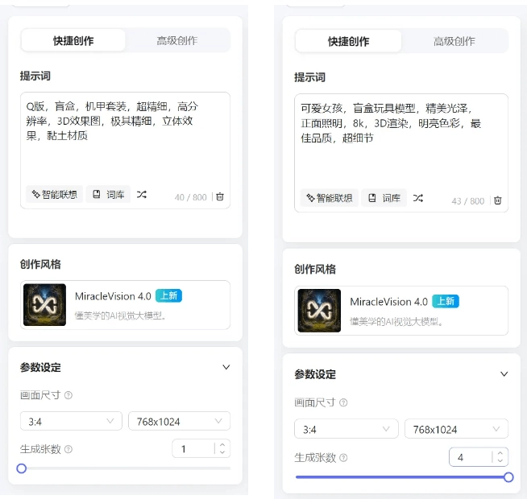The image size is (527, 499).
Task: Select the 快捷创作 tab above the 可爱女孩 prompt
Action: point(348,41)
